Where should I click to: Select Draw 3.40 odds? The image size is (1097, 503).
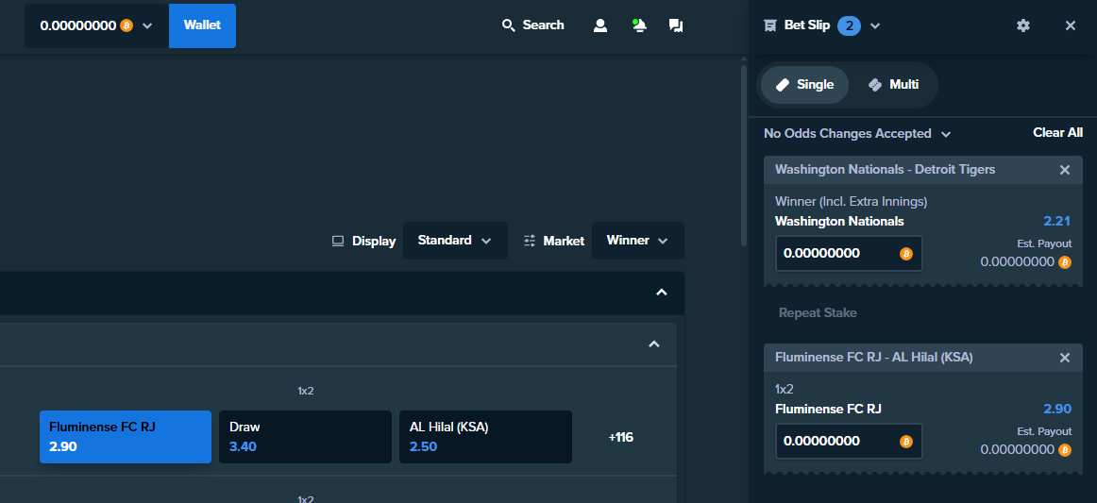pos(305,437)
